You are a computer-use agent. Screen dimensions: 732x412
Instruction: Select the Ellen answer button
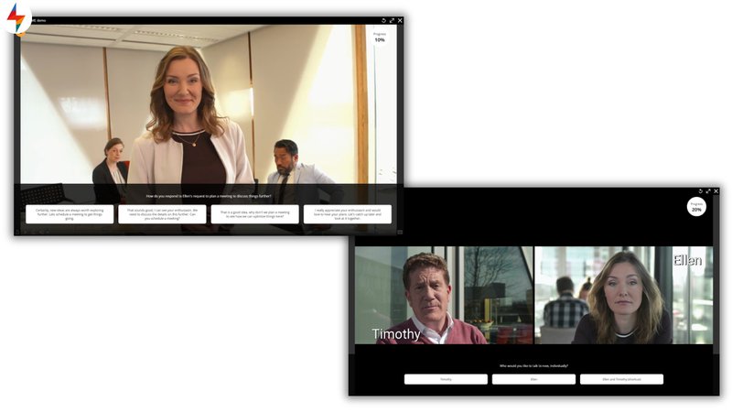[533, 379]
